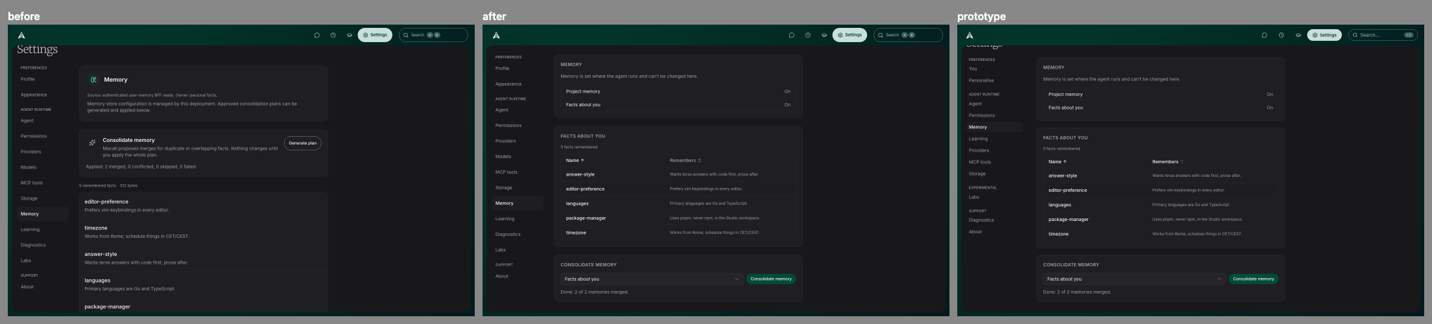
Task: Open Facts about you dropdown in prototype panel
Action: click(1134, 279)
